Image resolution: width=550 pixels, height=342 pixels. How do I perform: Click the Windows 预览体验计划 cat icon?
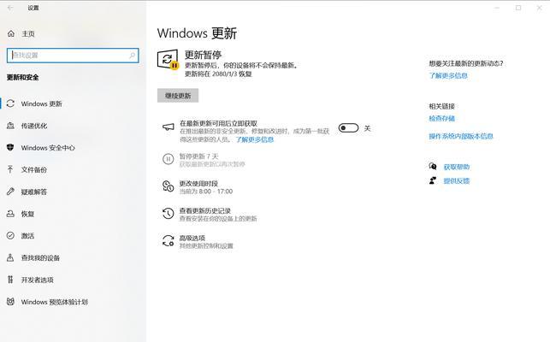pyautogui.click(x=10, y=301)
